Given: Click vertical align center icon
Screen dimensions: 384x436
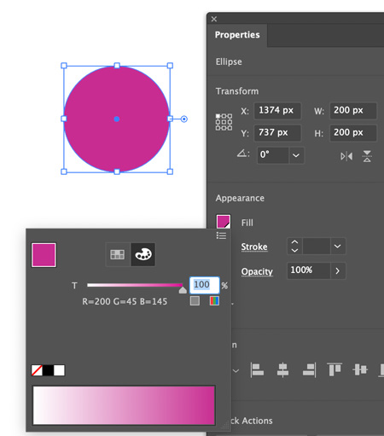Looking at the screenshot, I should [360, 369].
